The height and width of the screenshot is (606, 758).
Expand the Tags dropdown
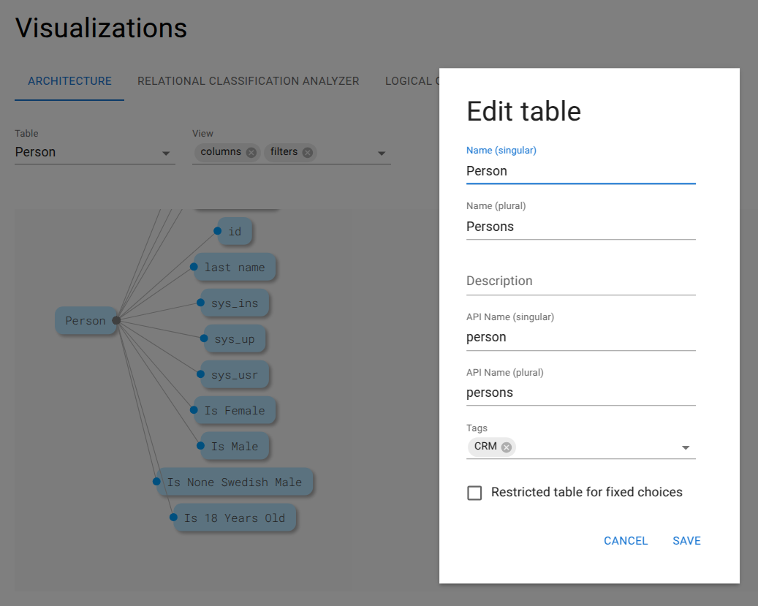[686, 447]
